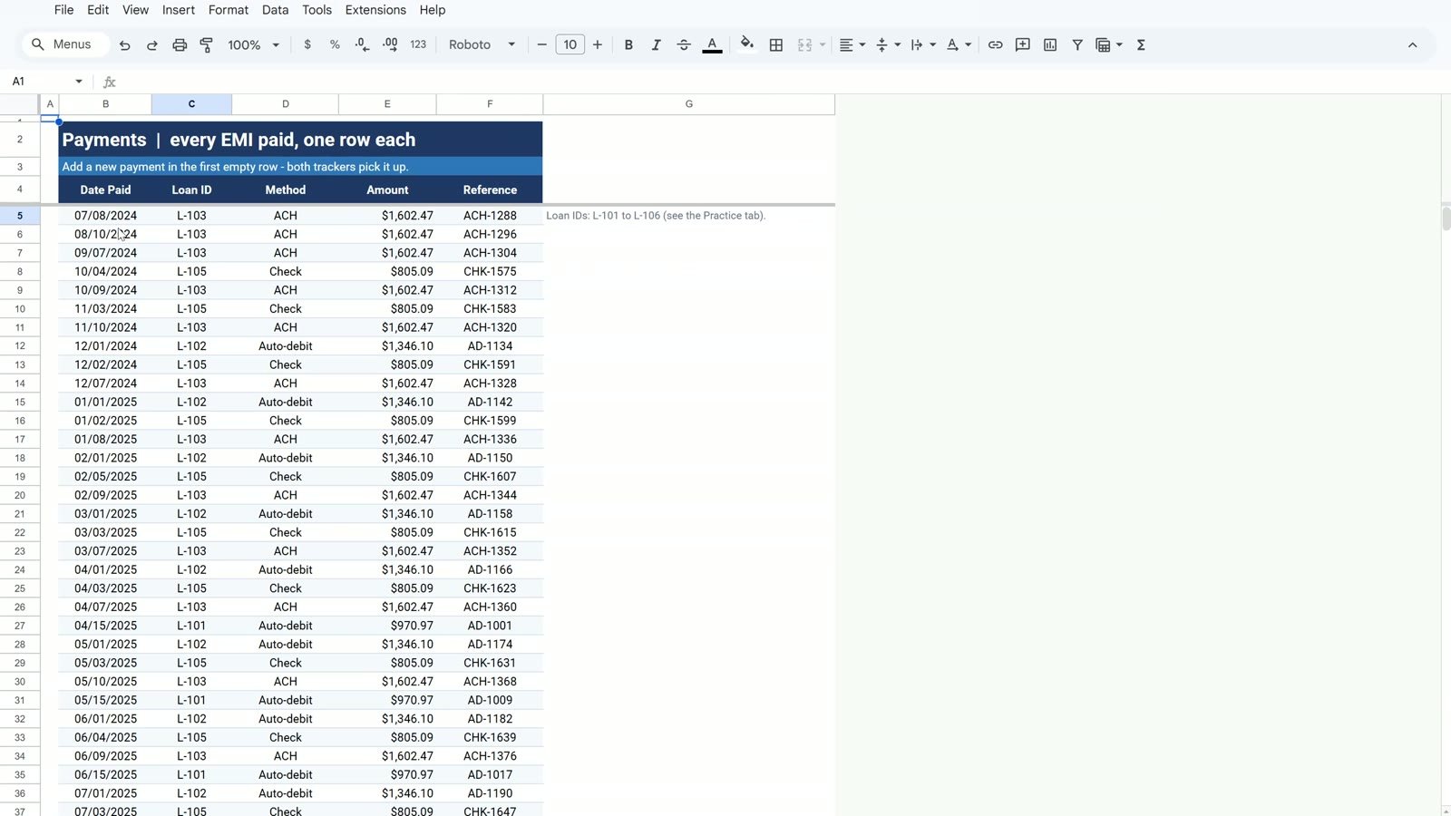The height and width of the screenshot is (816, 1451).
Task: Open the zoom 100% dropdown
Action: [x=253, y=44]
